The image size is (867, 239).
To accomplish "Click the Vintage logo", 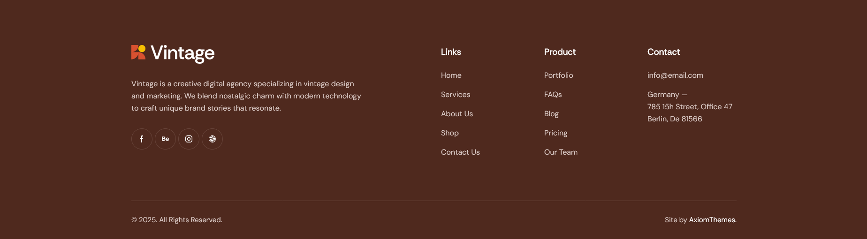I will click(173, 53).
